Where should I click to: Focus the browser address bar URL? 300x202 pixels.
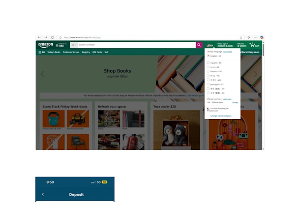(82, 37)
